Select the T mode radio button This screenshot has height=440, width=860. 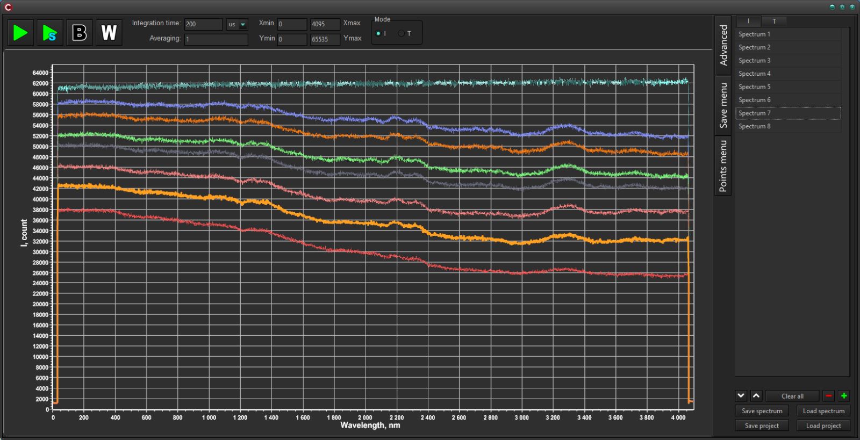point(401,33)
